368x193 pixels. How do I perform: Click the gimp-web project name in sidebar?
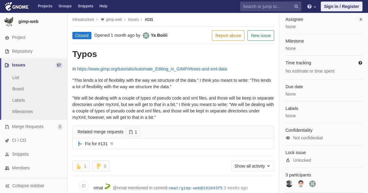tap(28, 21)
